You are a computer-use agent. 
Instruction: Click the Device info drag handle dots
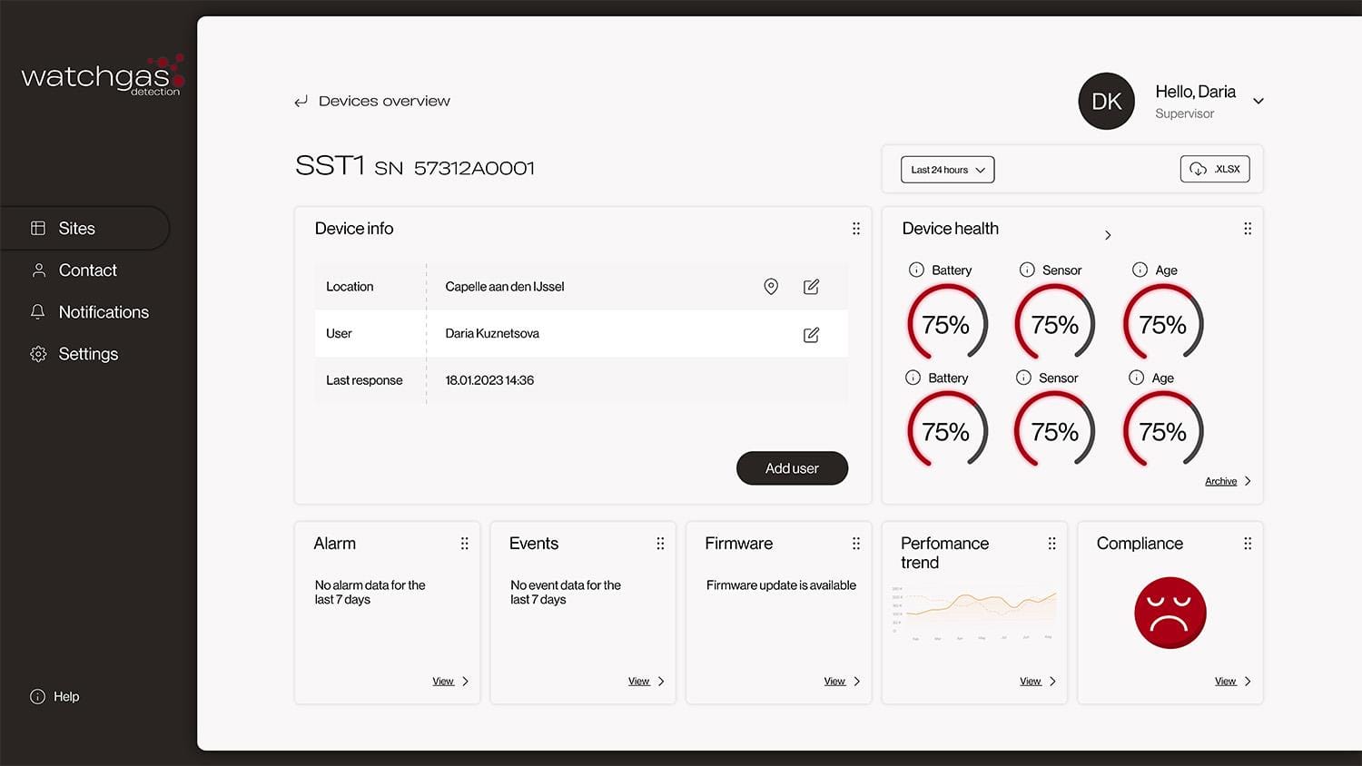pyautogui.click(x=855, y=229)
